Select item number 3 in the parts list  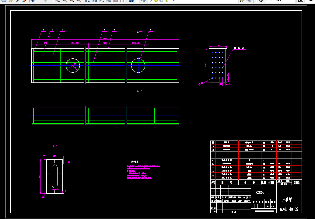tap(213, 171)
